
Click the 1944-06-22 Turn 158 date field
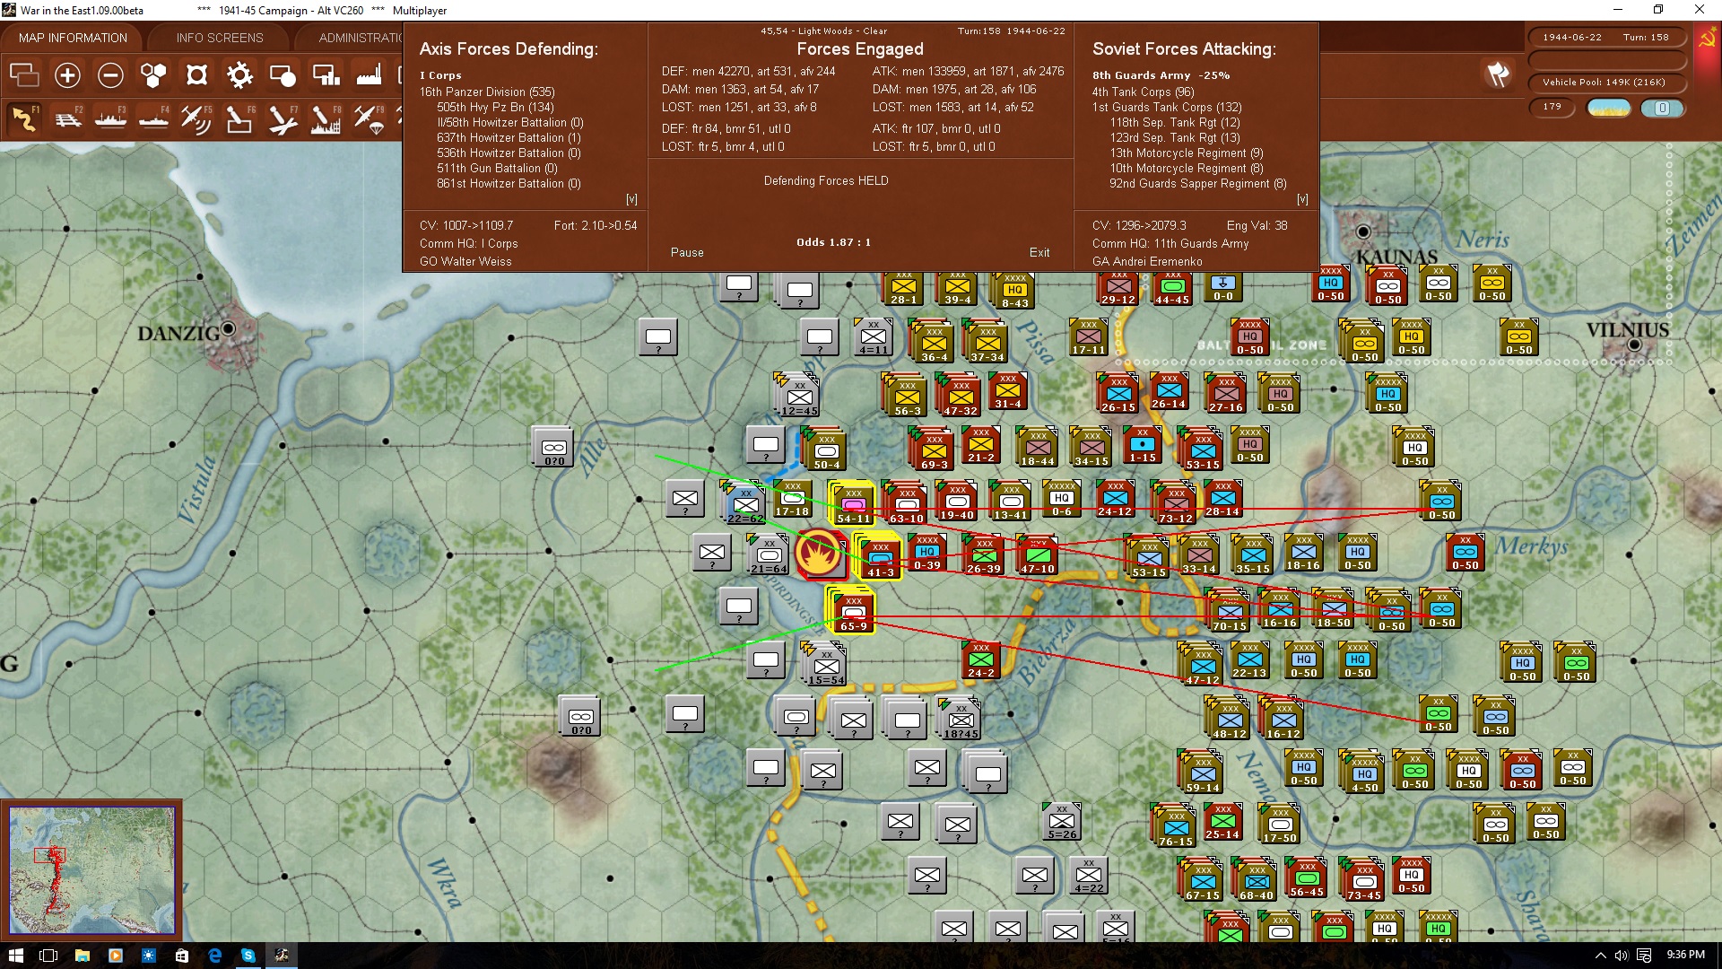pos(1605,38)
